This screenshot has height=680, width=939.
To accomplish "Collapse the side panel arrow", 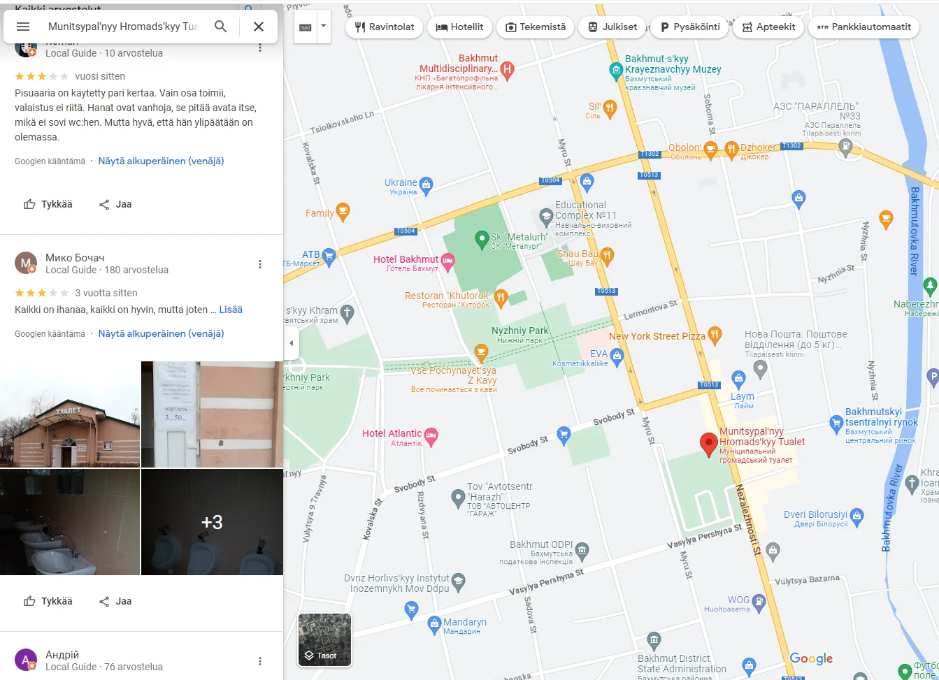I will click(x=292, y=343).
